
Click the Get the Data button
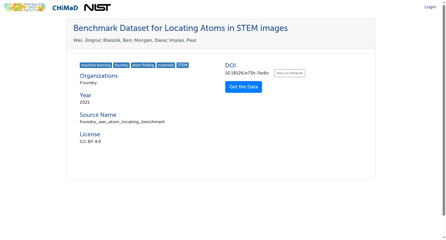244,87
